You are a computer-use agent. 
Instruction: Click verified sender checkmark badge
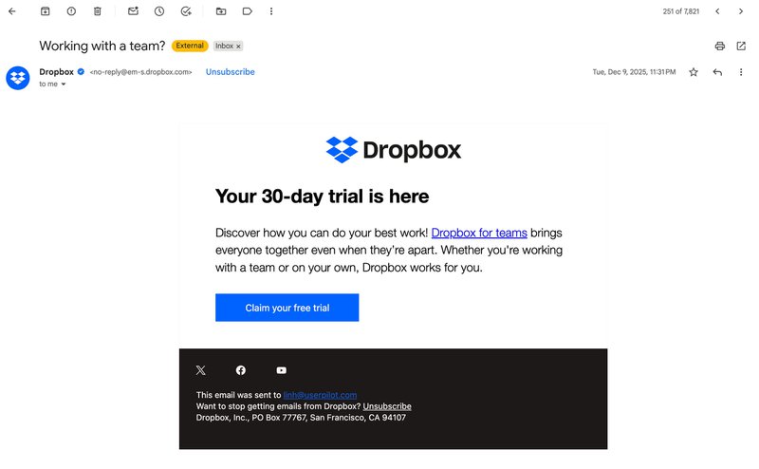(81, 72)
